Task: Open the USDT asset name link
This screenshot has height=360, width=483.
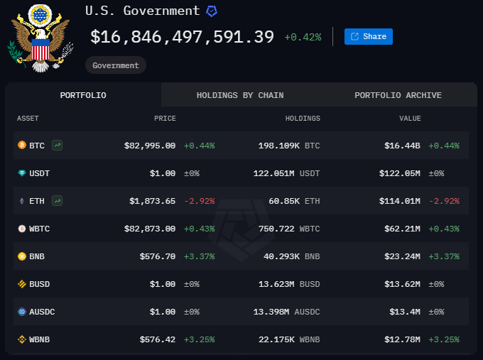Action: [x=40, y=173]
